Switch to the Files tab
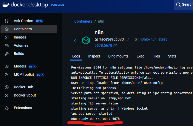 (156, 56)
